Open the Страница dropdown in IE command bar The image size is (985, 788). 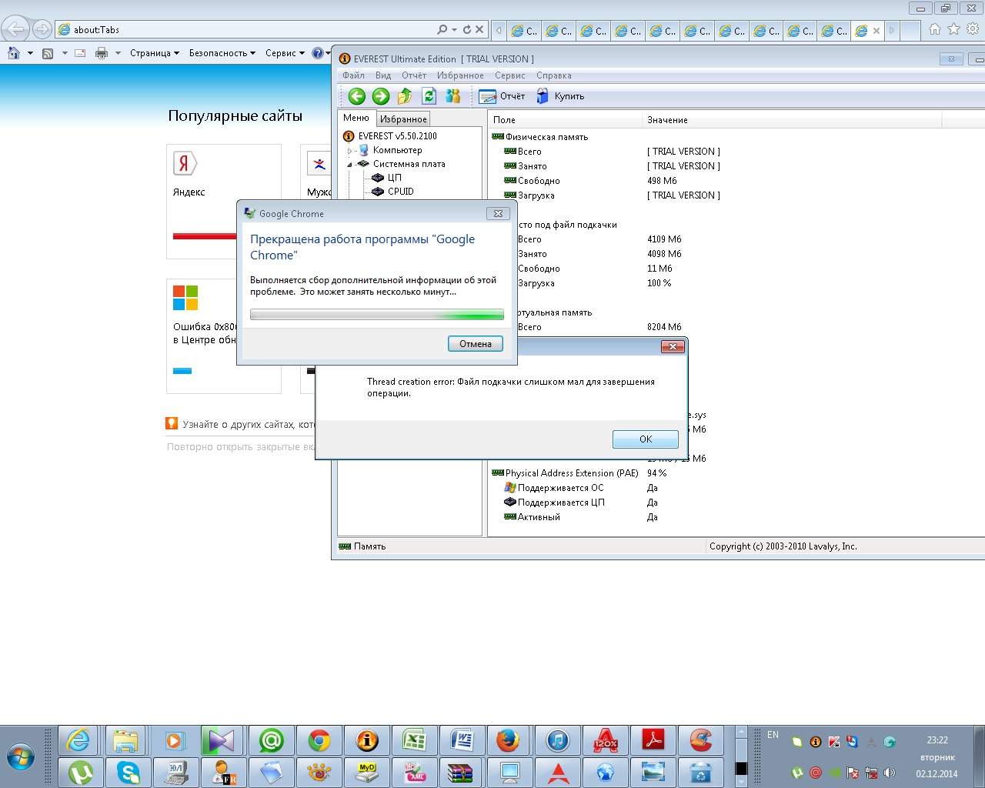pyautogui.click(x=155, y=53)
